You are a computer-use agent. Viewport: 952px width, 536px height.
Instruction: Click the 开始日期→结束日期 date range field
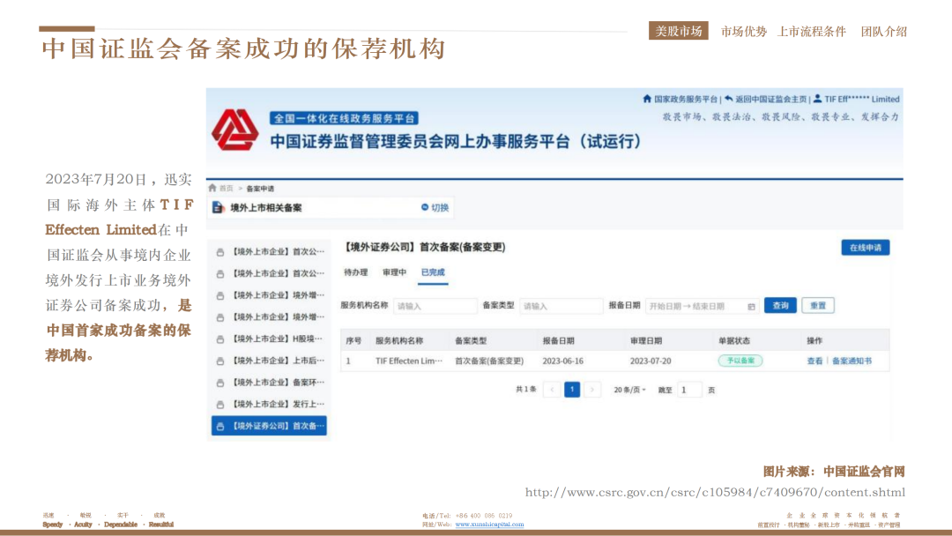(702, 306)
